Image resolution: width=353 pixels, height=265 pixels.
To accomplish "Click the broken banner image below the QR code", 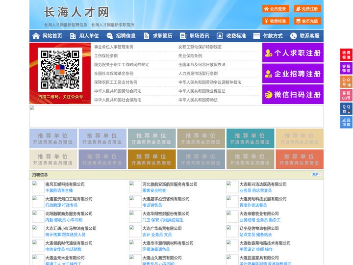I will pyautogui.click(x=176, y=116).
